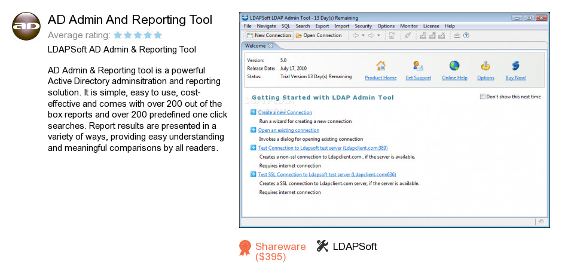Click arrow icon beside Test Connection link
The image size is (562, 278).
tap(253, 148)
